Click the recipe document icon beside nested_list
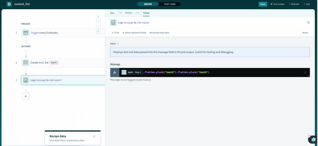This screenshot has width=318, height=146. click(9, 4)
